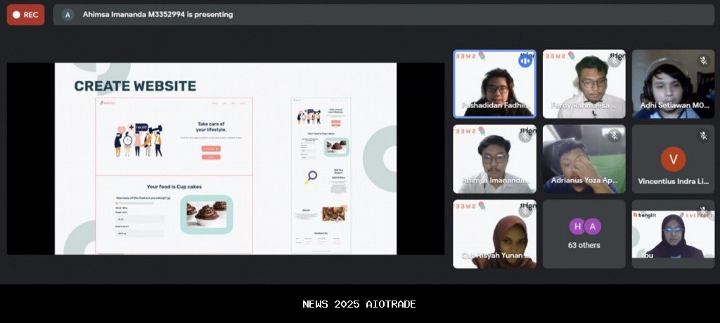Click the cupcake image in the shared slide
Screen dimensions: 720x323
pyautogui.click(x=206, y=213)
